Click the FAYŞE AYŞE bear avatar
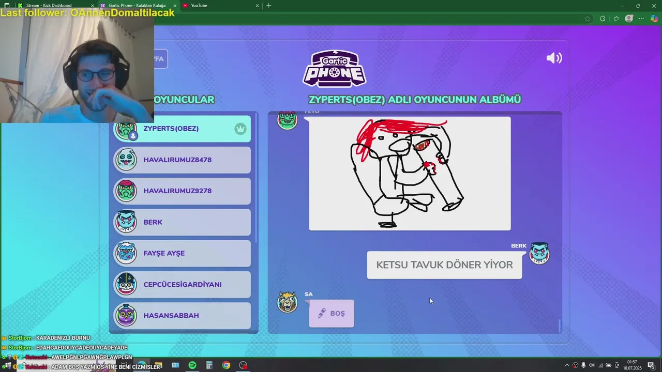 coord(126,253)
